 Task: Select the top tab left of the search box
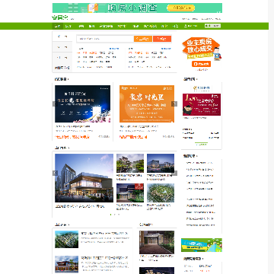point(62,37)
